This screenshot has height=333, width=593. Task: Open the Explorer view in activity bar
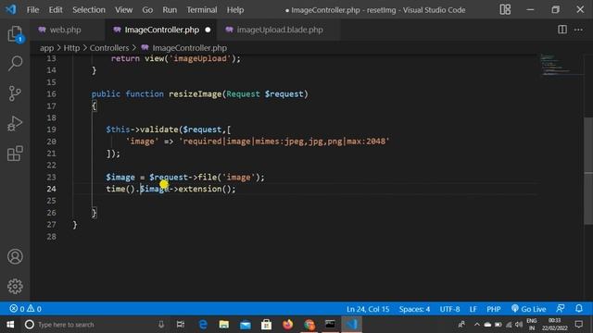pos(15,34)
